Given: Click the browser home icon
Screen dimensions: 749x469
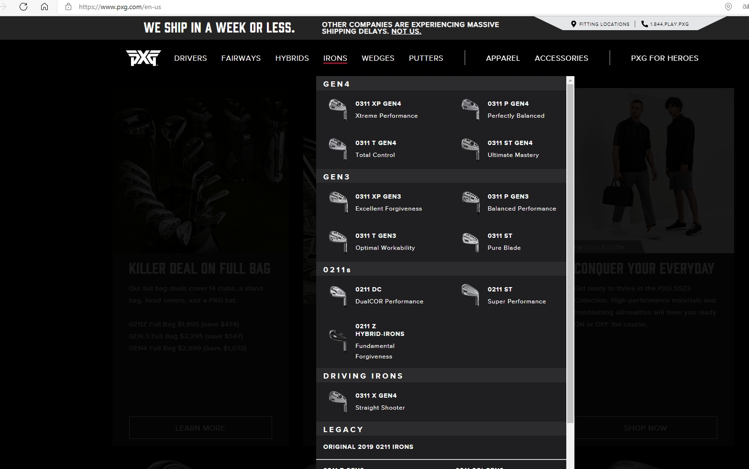Looking at the screenshot, I should click(x=44, y=7).
